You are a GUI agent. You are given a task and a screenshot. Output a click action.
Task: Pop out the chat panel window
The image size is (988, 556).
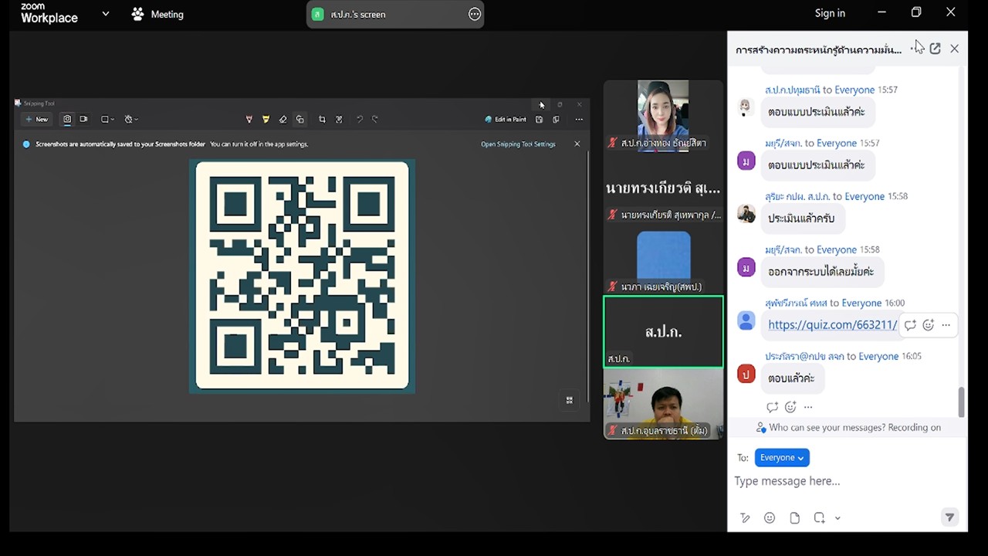pos(935,49)
